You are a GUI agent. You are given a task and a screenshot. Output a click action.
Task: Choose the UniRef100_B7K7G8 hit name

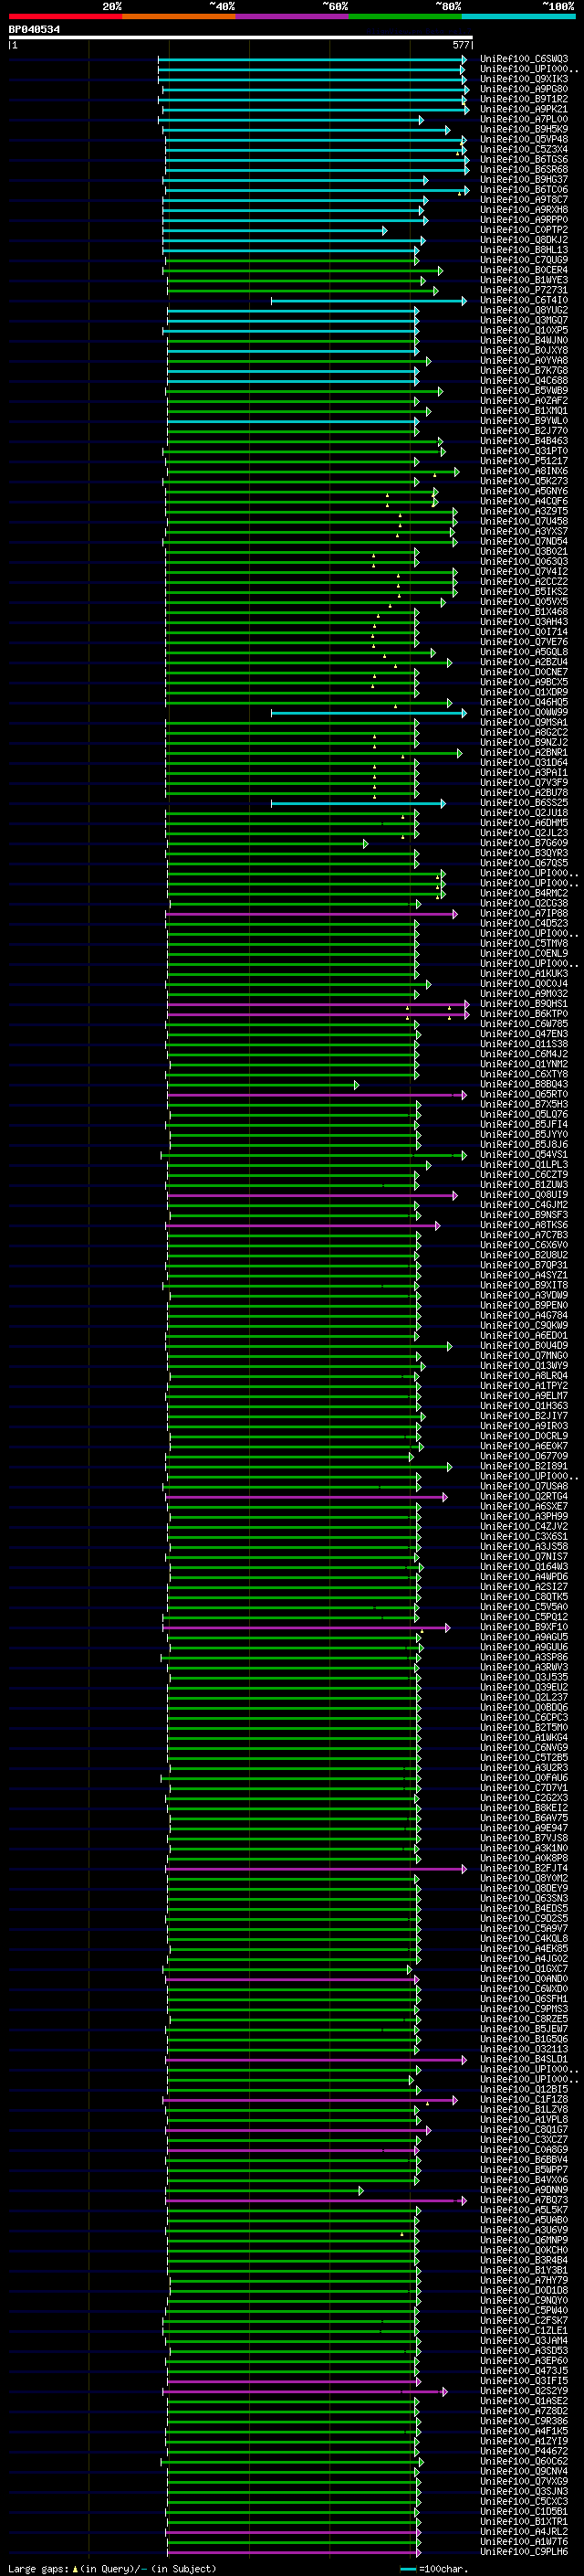524,370
